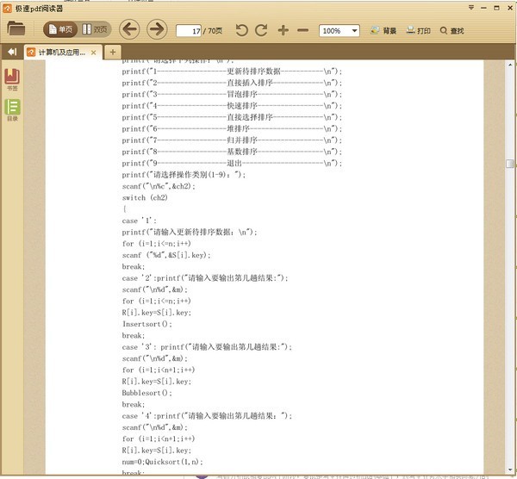Click the 背景 background button
Screen dimensions: 517x479
(383, 31)
